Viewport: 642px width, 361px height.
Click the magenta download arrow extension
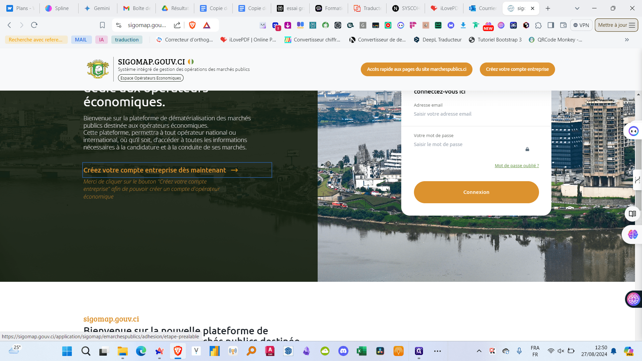[288, 25]
